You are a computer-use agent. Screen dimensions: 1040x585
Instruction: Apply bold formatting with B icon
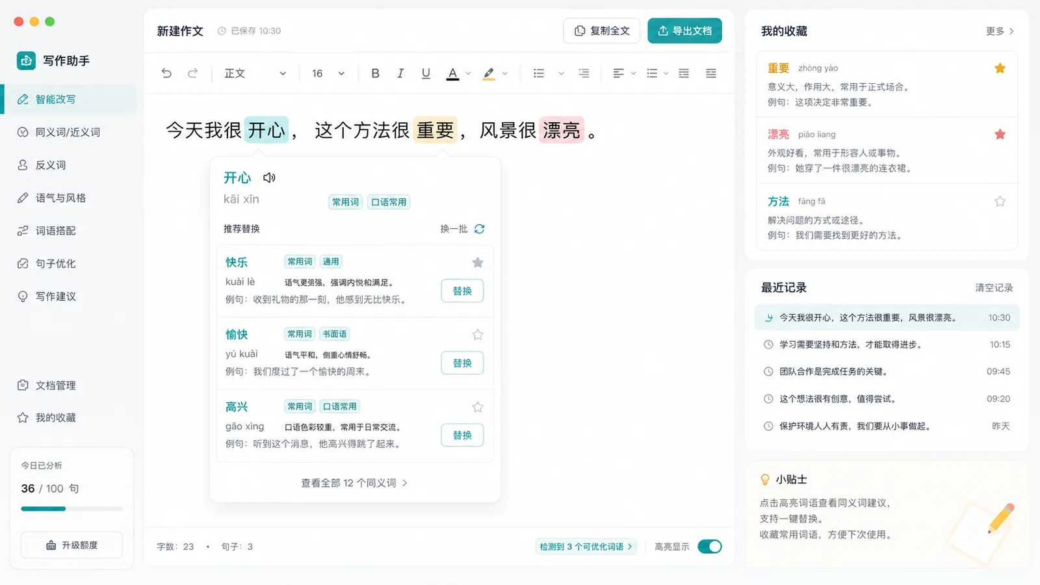375,73
